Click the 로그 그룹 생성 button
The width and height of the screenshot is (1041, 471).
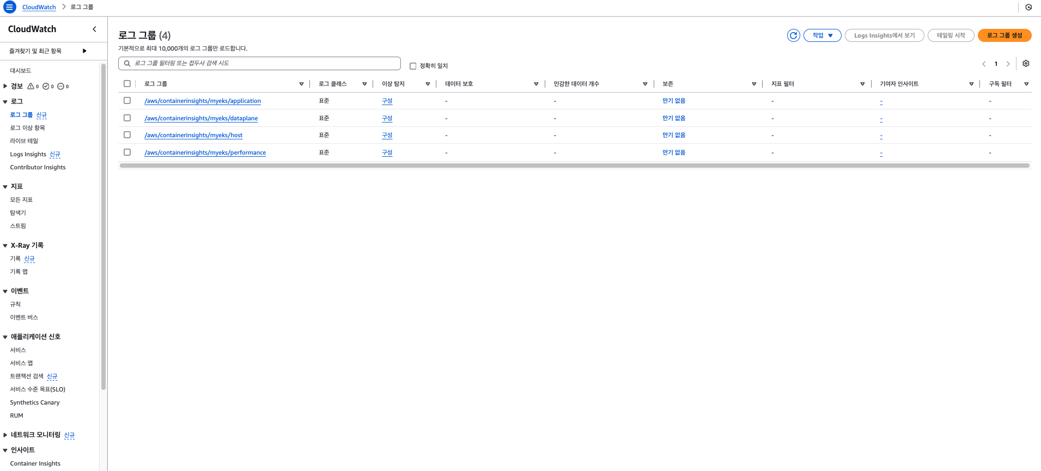[x=1004, y=35]
